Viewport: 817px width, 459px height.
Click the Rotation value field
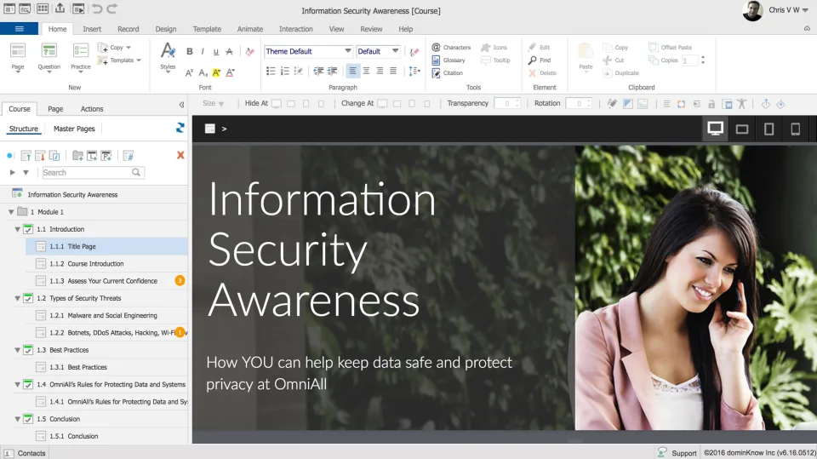[x=579, y=103]
